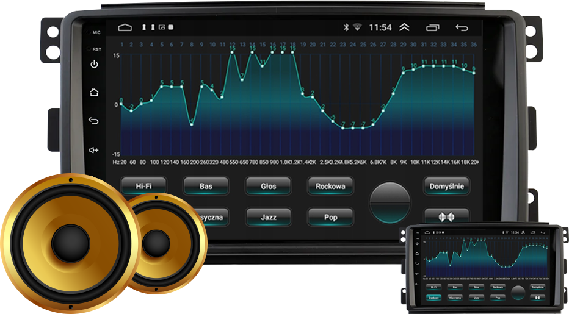Click band 1 EQ point at 0
The image size is (569, 314).
tap(121, 104)
